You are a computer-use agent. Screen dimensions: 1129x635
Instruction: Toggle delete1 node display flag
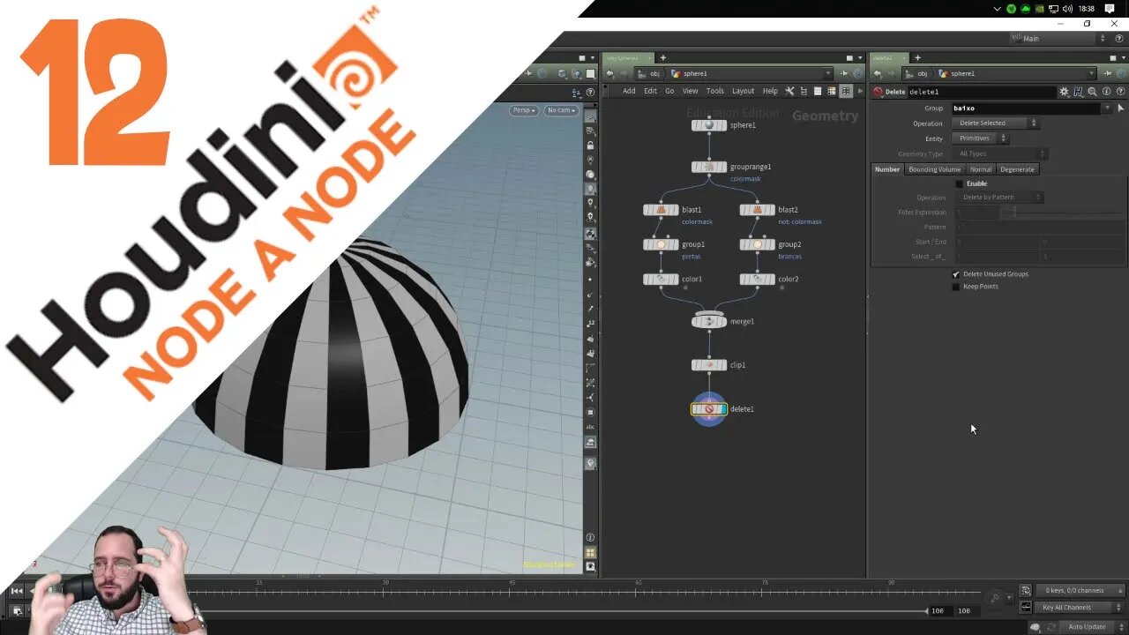[x=722, y=409]
